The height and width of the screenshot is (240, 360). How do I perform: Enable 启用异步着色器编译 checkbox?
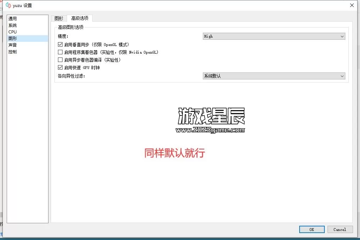coord(60,60)
